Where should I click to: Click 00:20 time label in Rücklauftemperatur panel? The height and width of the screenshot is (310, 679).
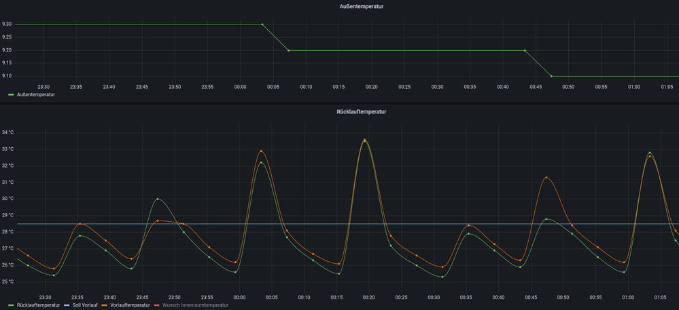(x=369, y=298)
